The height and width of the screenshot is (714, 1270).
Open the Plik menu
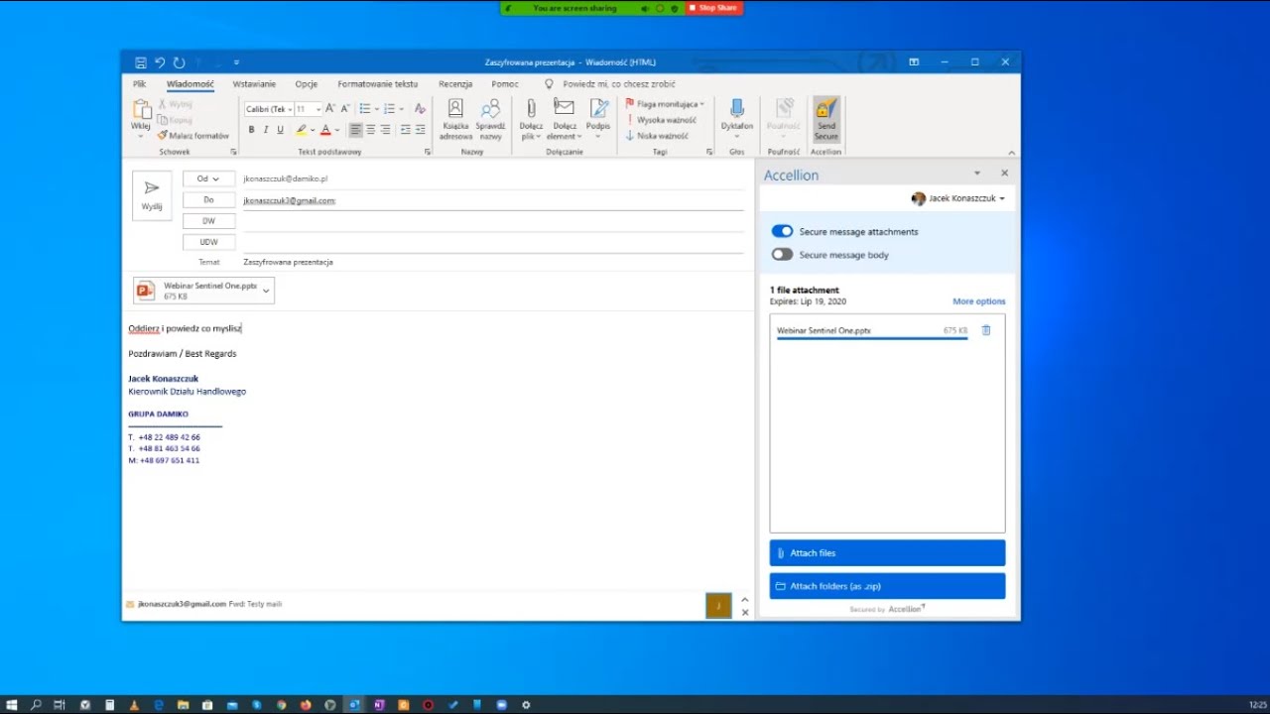pyautogui.click(x=140, y=84)
